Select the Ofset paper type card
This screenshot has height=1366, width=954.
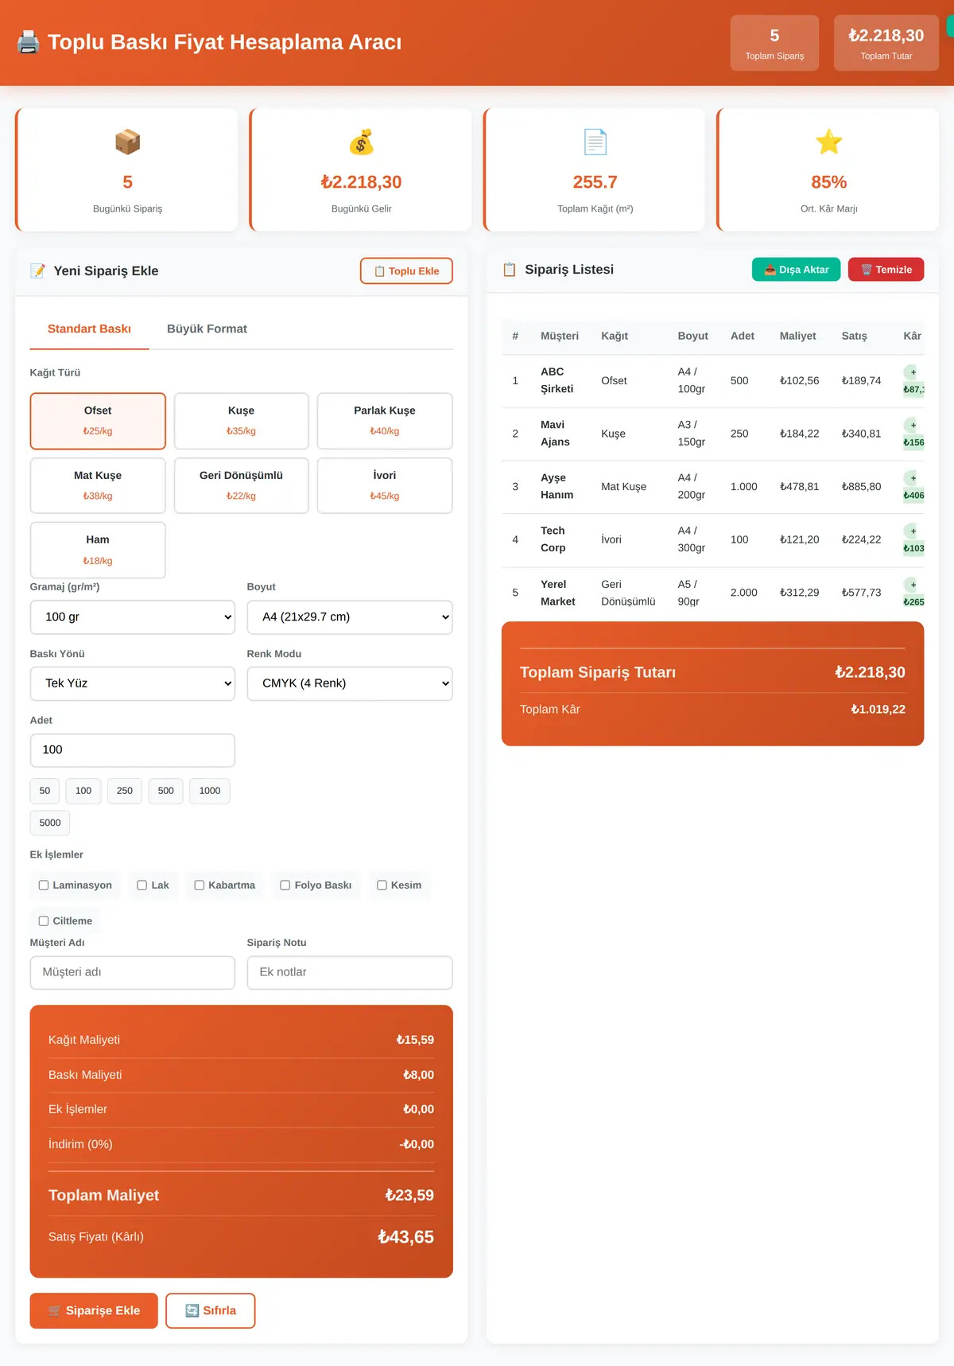click(98, 421)
